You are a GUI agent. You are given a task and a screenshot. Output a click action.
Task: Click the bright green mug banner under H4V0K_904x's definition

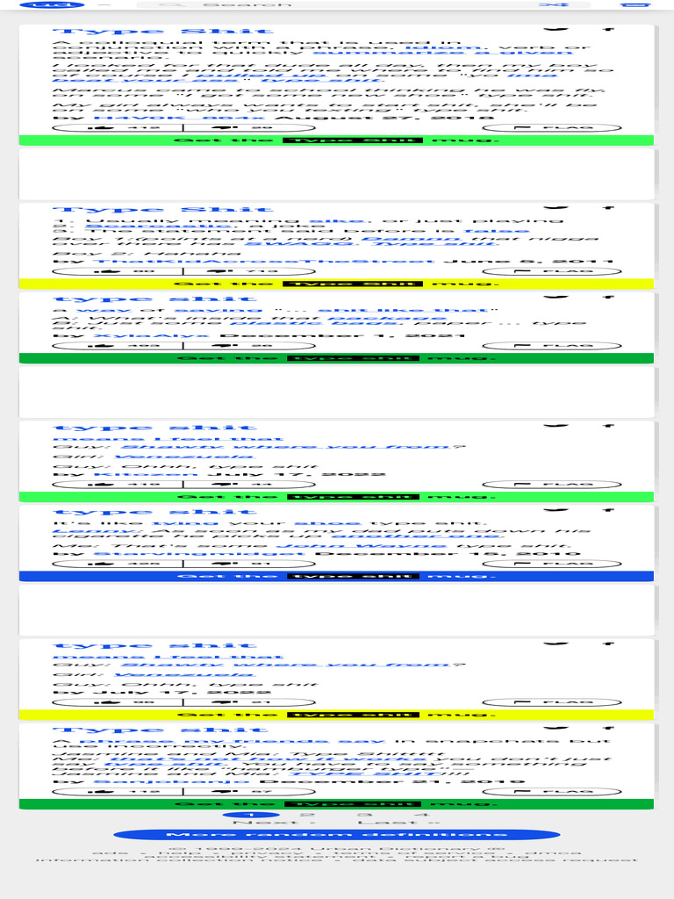coord(336,140)
